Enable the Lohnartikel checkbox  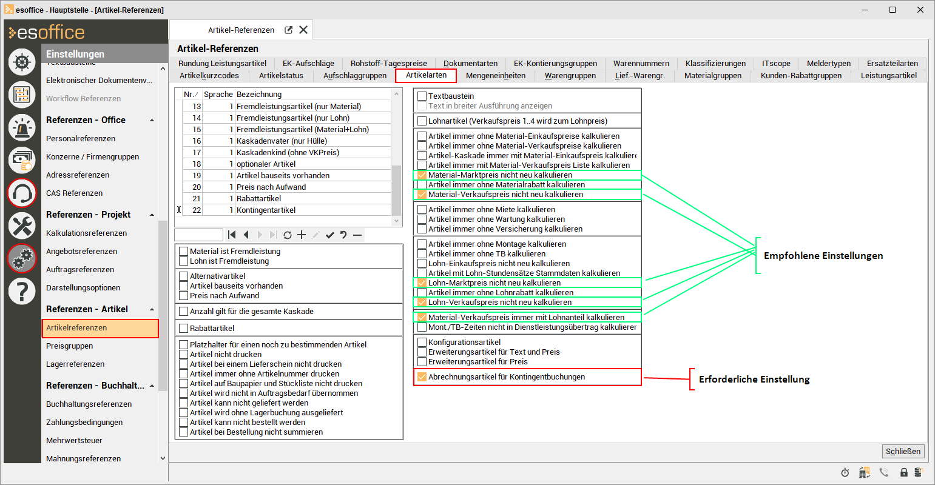point(422,121)
